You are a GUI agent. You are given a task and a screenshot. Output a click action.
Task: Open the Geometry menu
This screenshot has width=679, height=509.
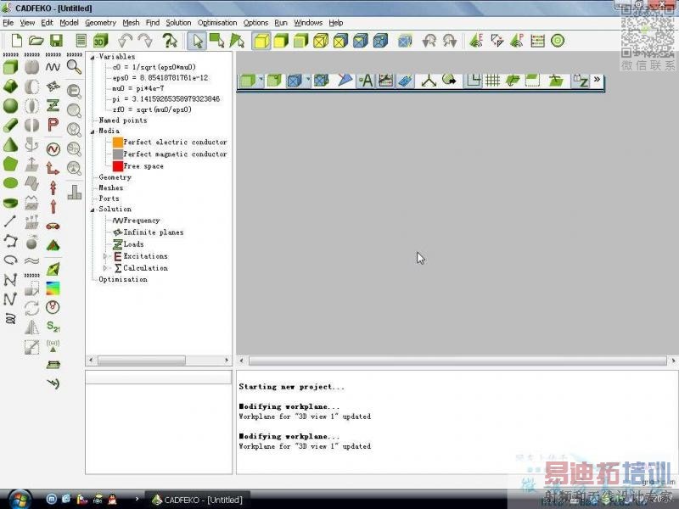(100, 23)
